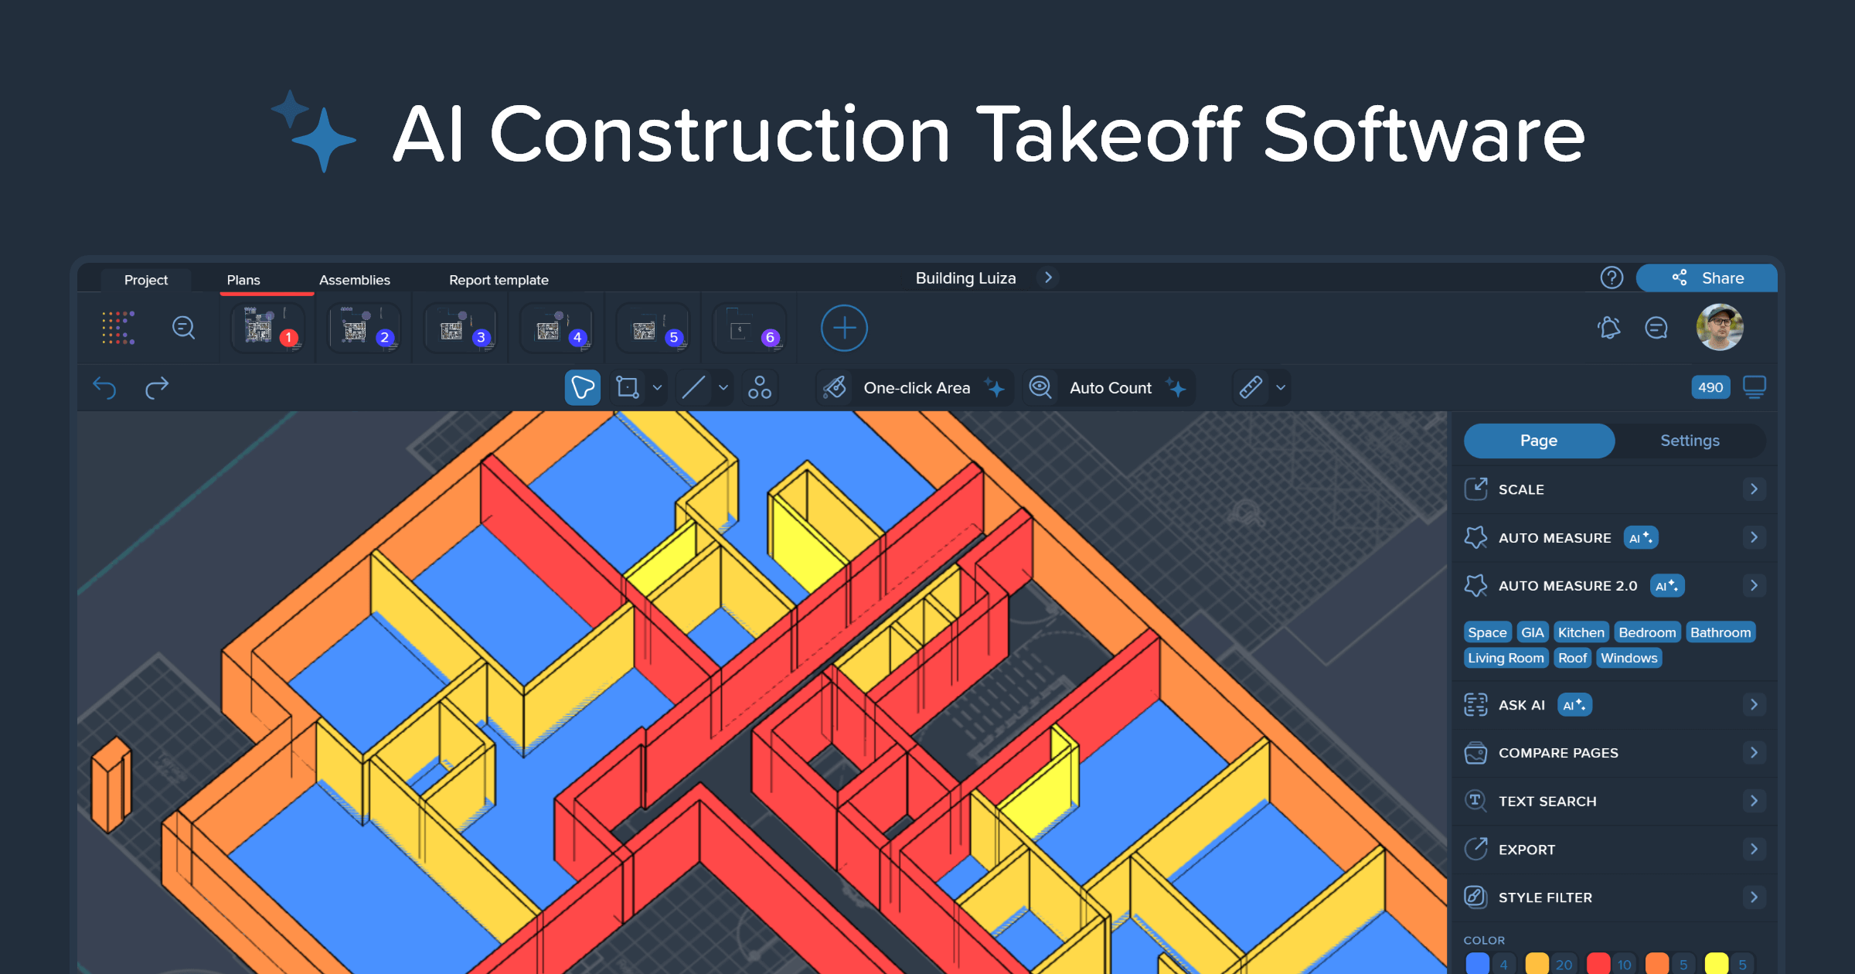This screenshot has width=1855, height=974.
Task: Click the help question mark icon
Action: 1612,278
